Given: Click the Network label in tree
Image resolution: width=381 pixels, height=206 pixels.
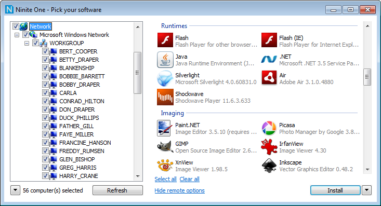Looking at the screenshot, I should [x=41, y=26].
